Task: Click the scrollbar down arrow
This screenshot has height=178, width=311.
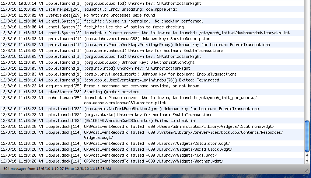Action: (x=307, y=161)
